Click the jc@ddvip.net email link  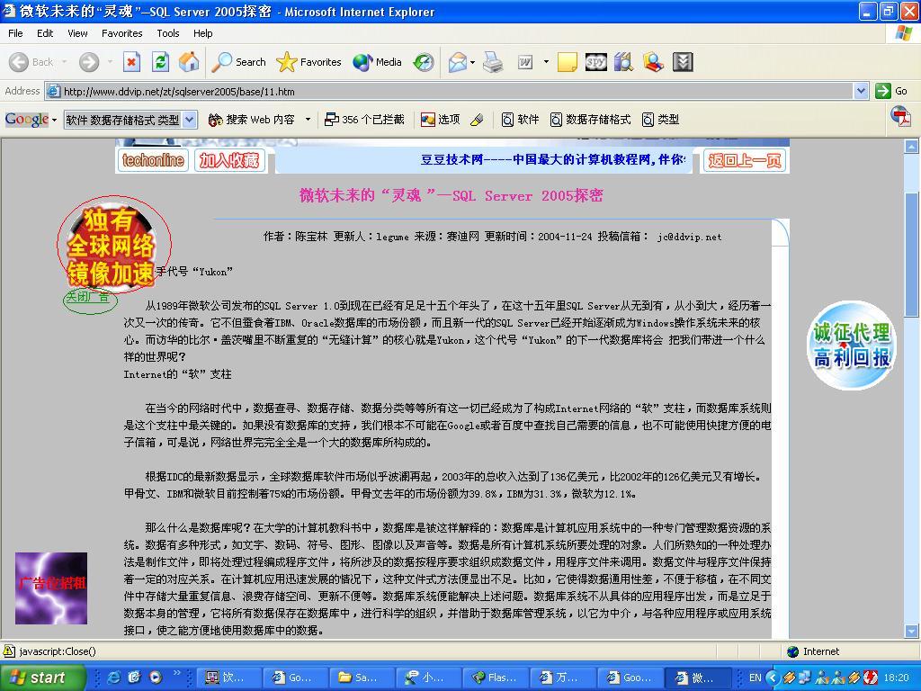tap(689, 237)
